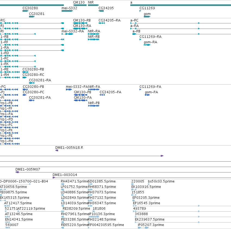Click the CG30281-PA protein
Viewport: 231px width, 229px height.
[32, 100]
